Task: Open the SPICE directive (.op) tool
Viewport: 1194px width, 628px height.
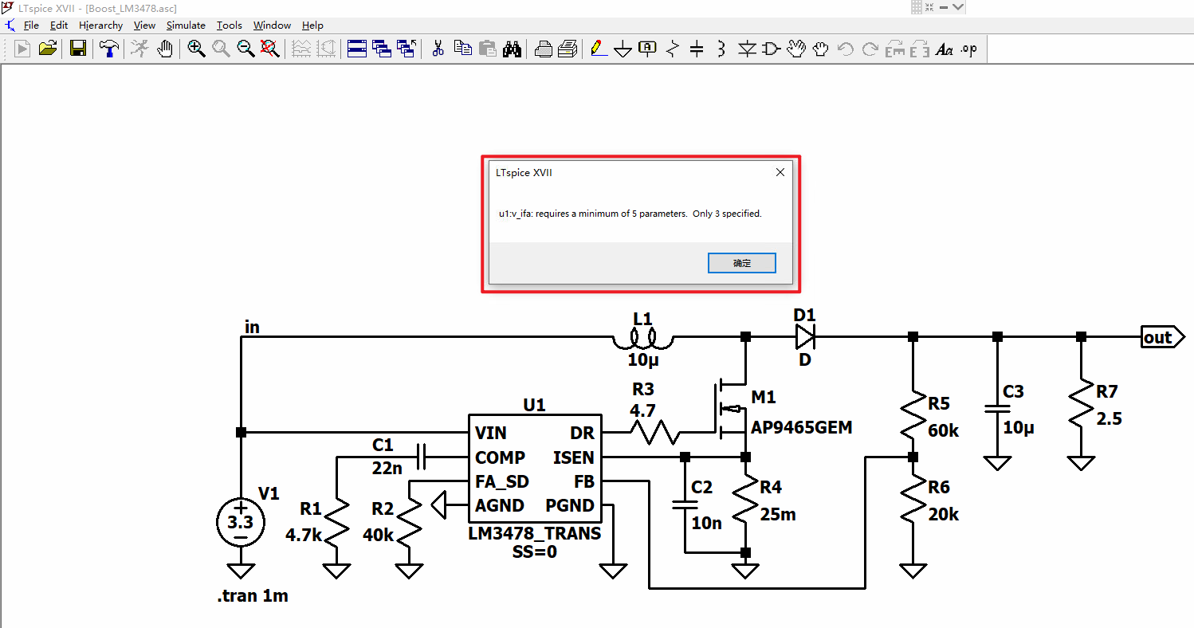Action: click(968, 49)
